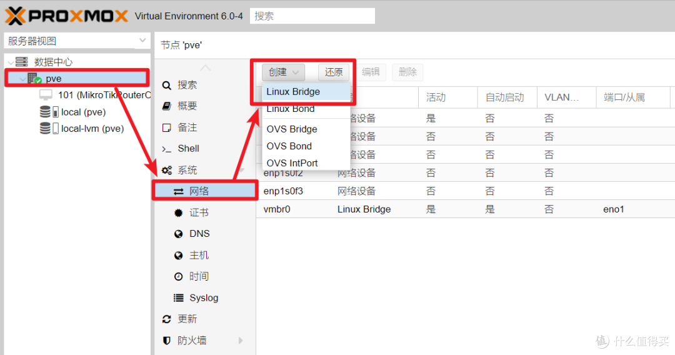Viewport: 675px width, 355px height.
Task: Choose OVS Bond from create menu
Action: pyautogui.click(x=306, y=146)
